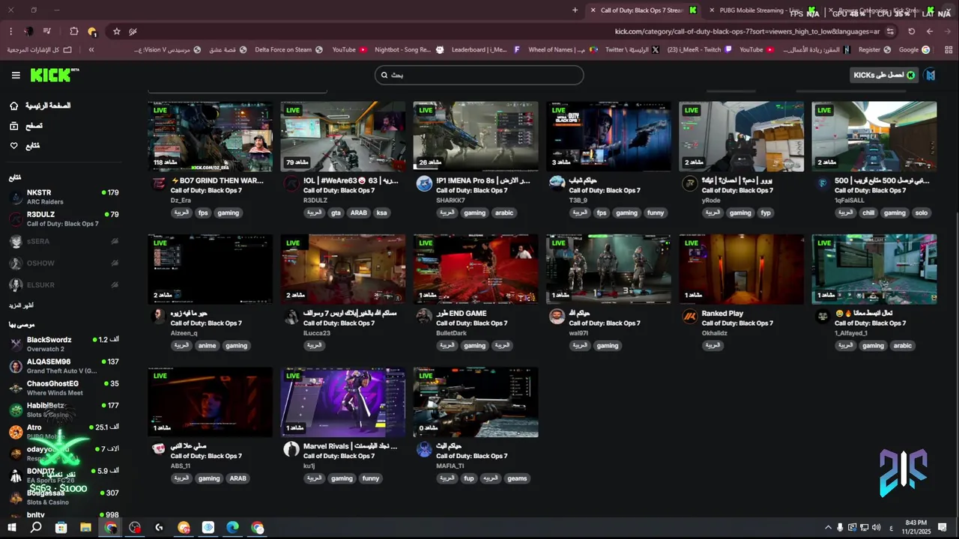The height and width of the screenshot is (539, 959).
Task: Open a new browser tab
Action: coord(575,10)
